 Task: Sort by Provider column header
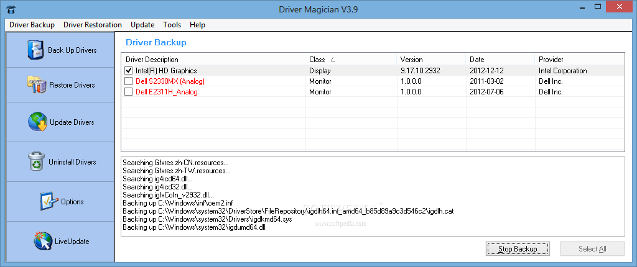tap(580, 59)
